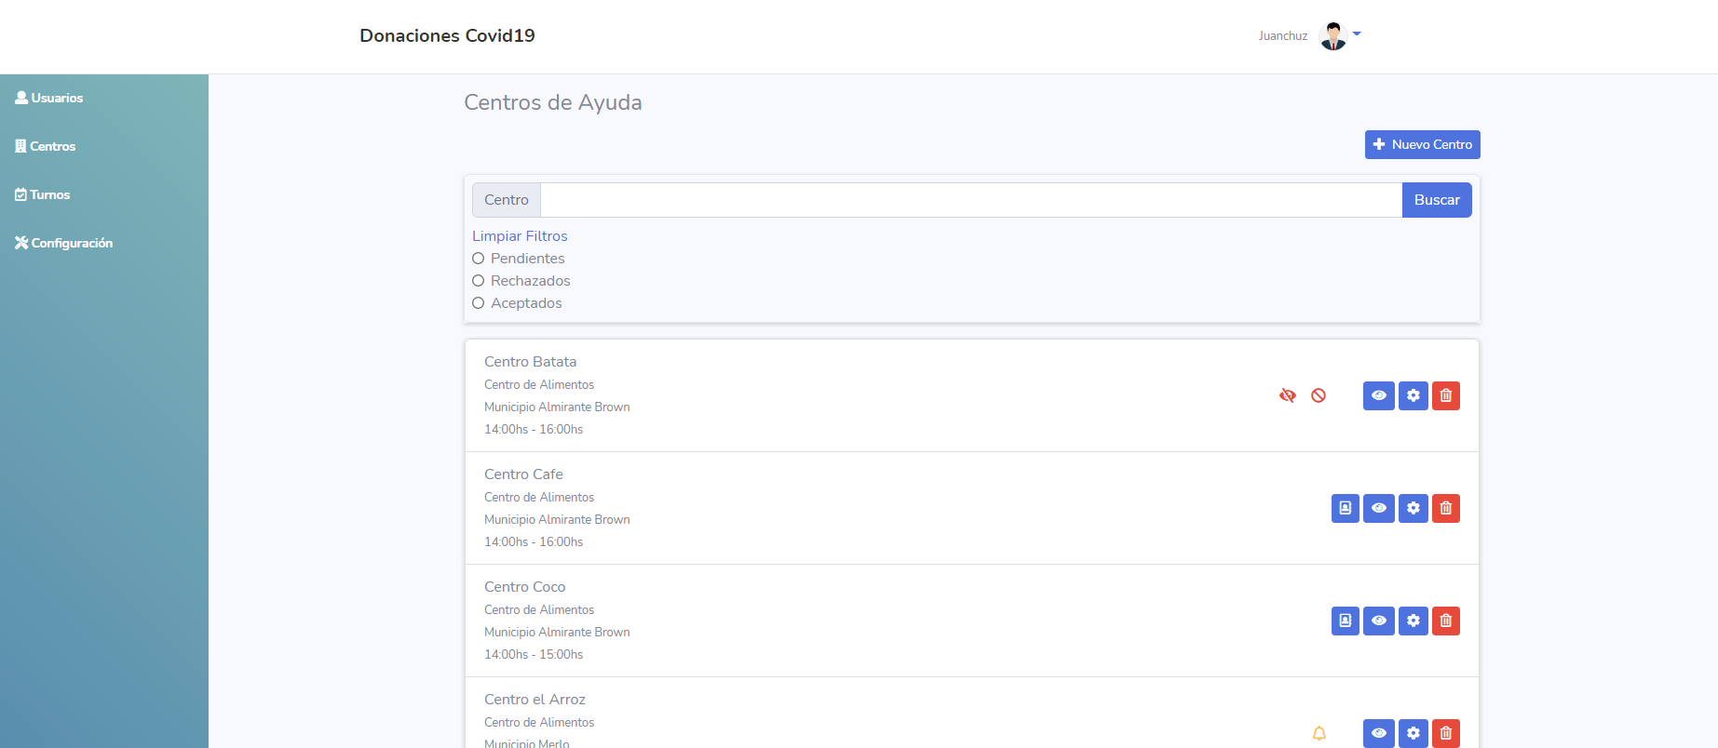Delete Centro Coco with trash button
Viewport: 1718px width, 748px height.
click(1446, 621)
